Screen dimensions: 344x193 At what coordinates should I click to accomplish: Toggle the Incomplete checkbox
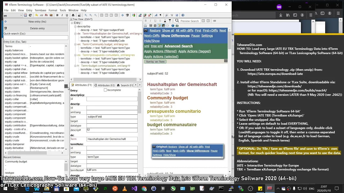[105, 90]
